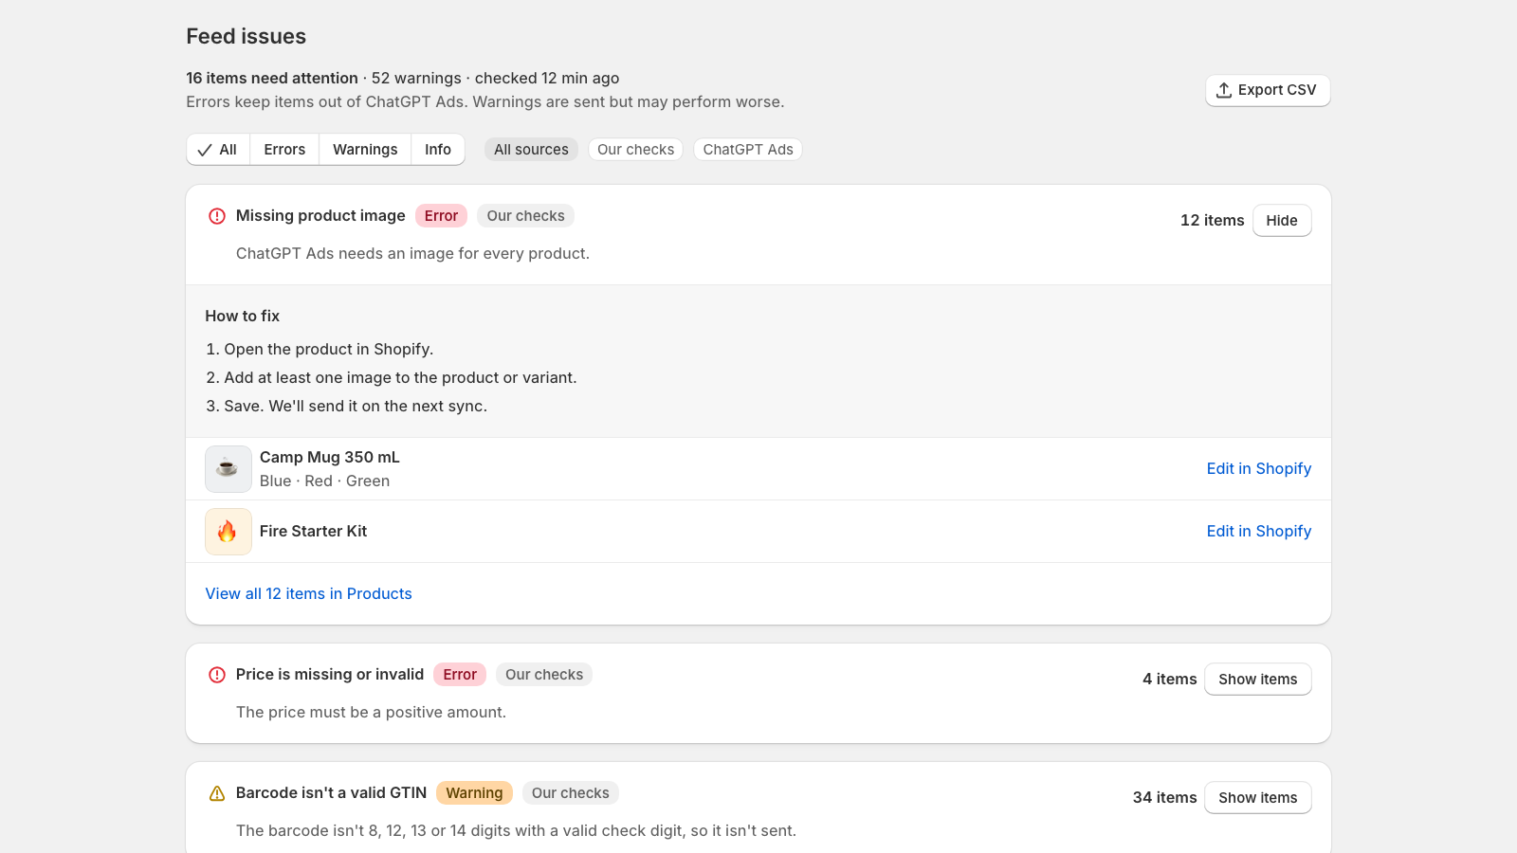Switch to the Info filter

point(438,150)
